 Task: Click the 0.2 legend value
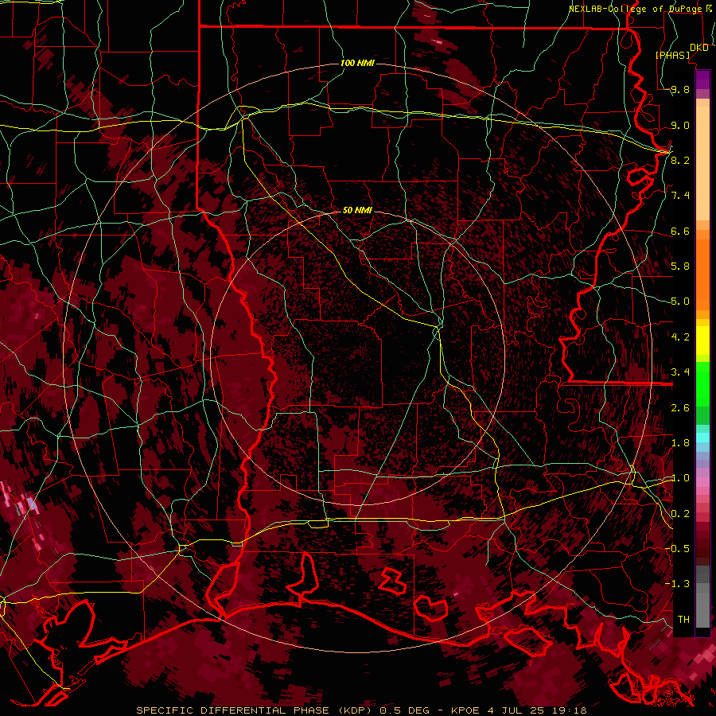pos(680,513)
